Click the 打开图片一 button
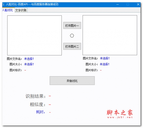Viewport: 143px width, 128px height. [72, 26]
